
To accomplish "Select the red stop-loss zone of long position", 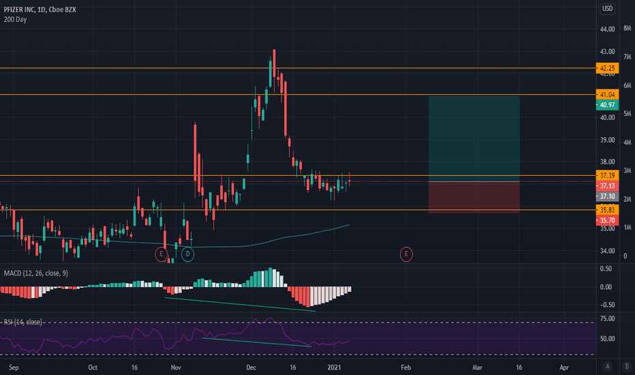I will [x=474, y=198].
